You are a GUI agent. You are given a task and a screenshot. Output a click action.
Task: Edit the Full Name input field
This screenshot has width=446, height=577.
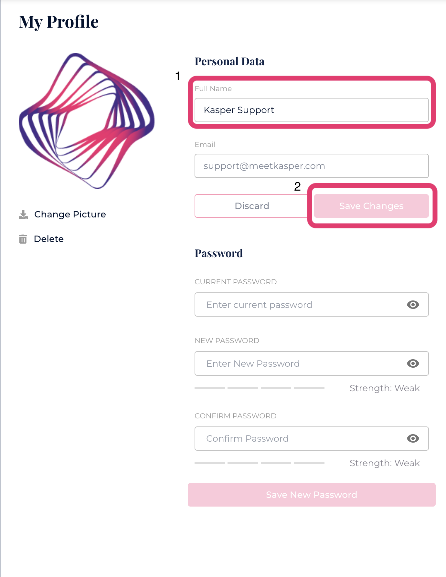coord(312,110)
